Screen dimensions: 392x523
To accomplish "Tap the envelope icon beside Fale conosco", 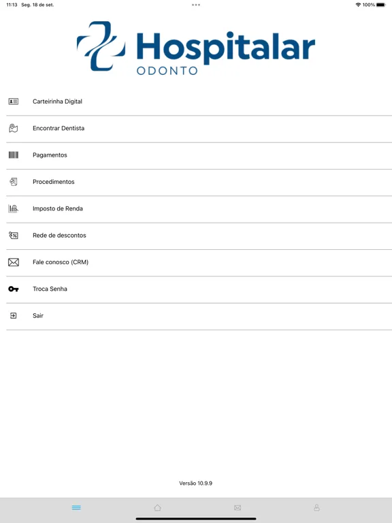I will [14, 262].
